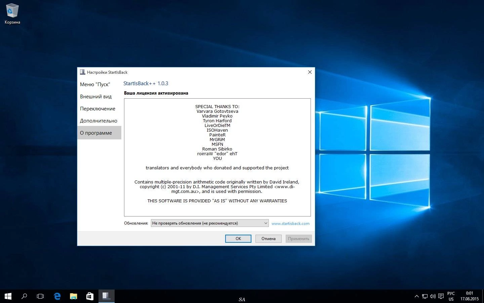Click the name Vladimir Peyko
484x303 pixels.
point(217,116)
